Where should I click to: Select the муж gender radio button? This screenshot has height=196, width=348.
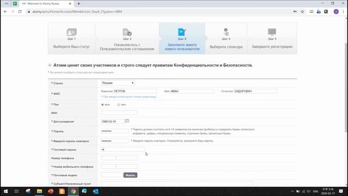[103, 105]
